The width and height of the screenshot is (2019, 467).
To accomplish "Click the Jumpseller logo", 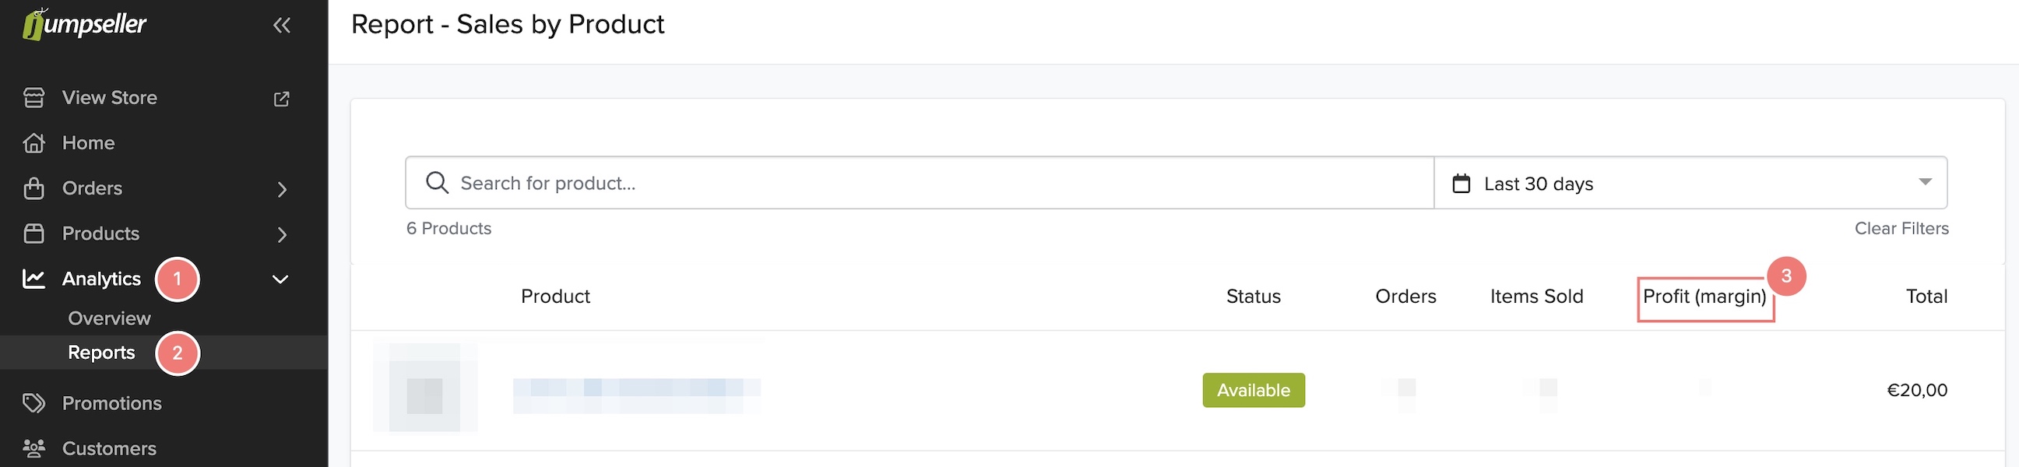I will pyautogui.click(x=84, y=23).
